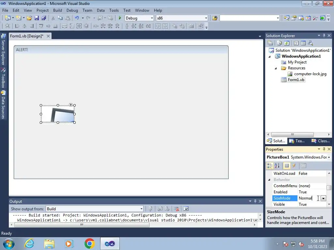Click the Bring to Front layout icon
334x250 pixels.
pos(175,26)
